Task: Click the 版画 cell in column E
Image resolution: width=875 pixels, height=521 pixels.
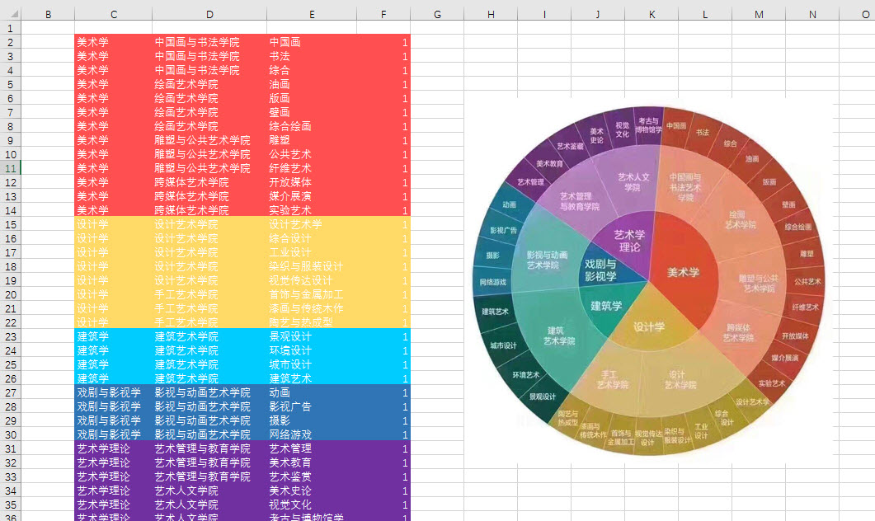Action: tap(312, 98)
